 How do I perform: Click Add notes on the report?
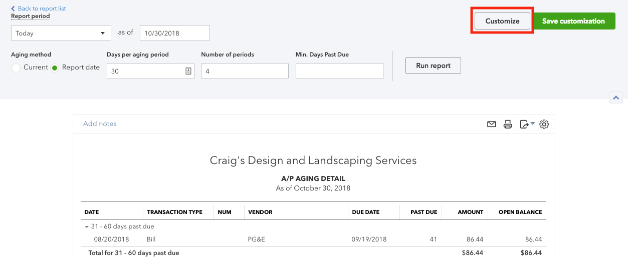pyautogui.click(x=100, y=124)
